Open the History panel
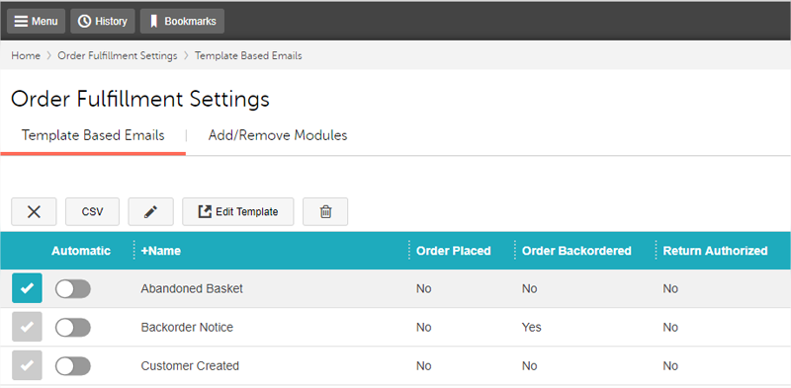Screen dimensions: 791x388 pos(103,21)
